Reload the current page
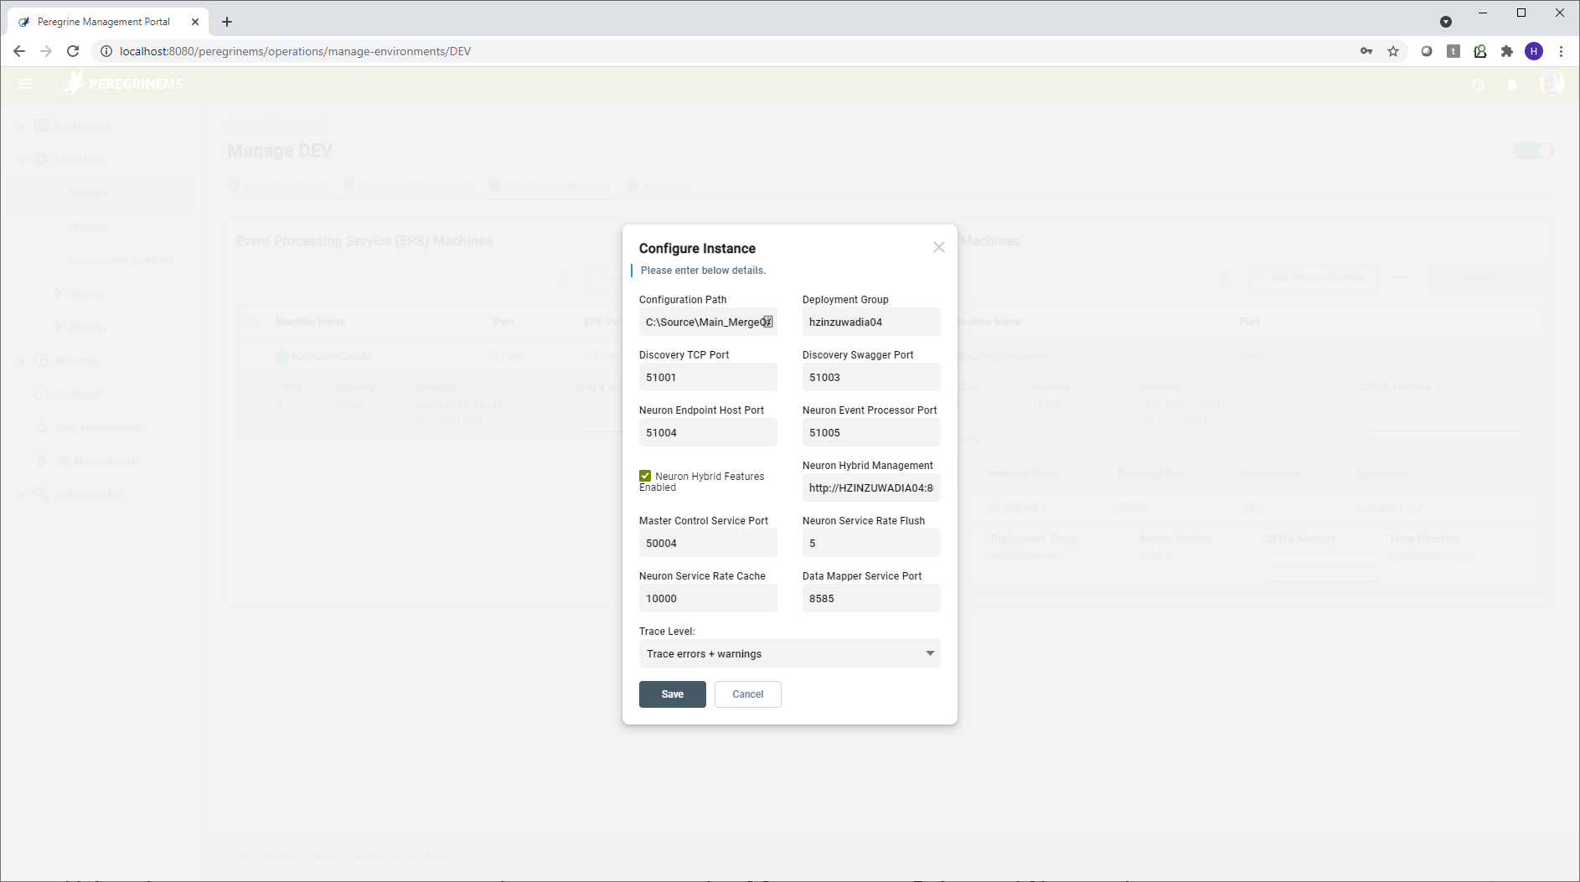This screenshot has height=882, width=1580. coord(73,51)
